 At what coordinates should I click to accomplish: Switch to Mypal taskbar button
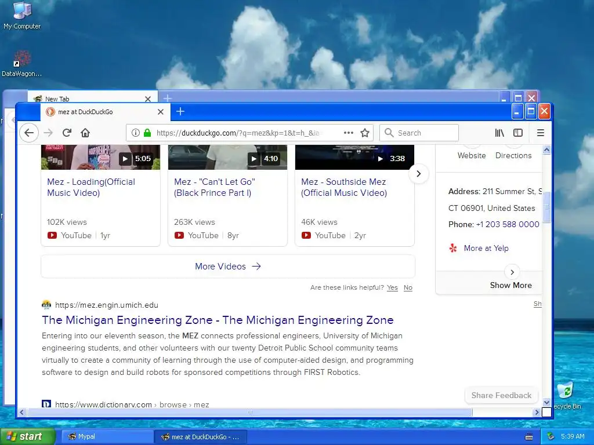coord(107,436)
